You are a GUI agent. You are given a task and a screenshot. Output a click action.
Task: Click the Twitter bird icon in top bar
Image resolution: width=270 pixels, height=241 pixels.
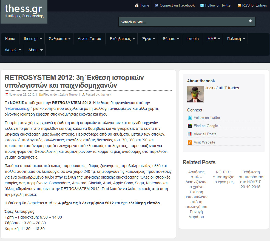point(202,5)
